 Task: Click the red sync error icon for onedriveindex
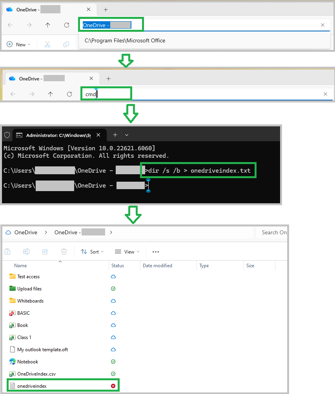113,386
